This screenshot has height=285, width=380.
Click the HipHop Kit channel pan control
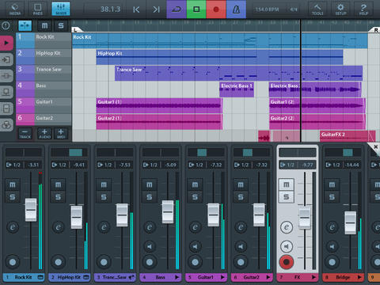(x=69, y=153)
